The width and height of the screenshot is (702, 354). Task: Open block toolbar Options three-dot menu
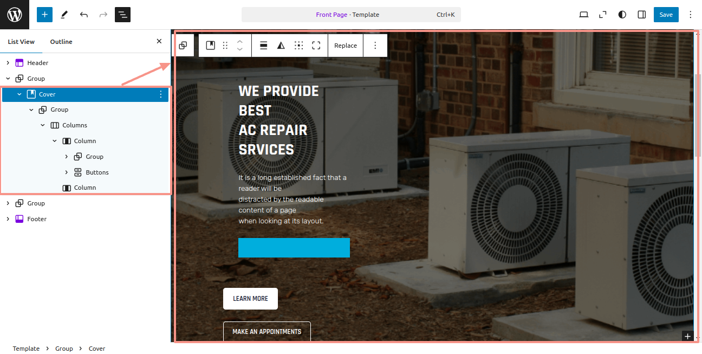[375, 46]
